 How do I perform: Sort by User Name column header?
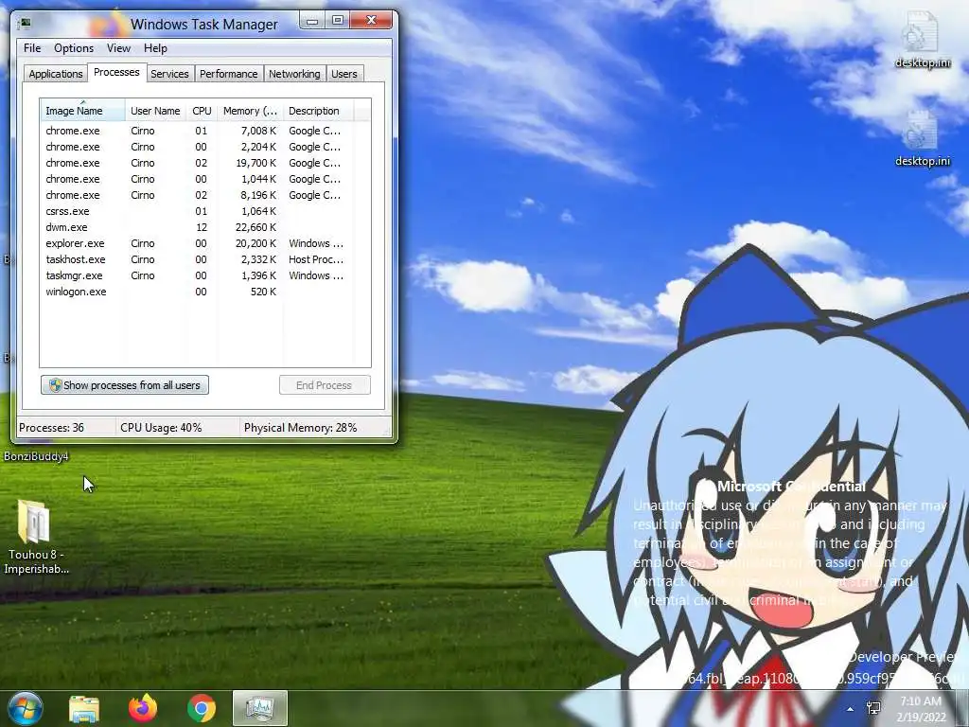tap(155, 111)
